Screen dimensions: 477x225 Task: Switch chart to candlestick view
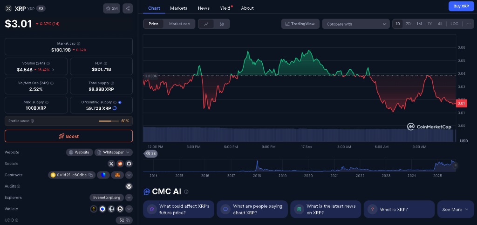point(222,24)
